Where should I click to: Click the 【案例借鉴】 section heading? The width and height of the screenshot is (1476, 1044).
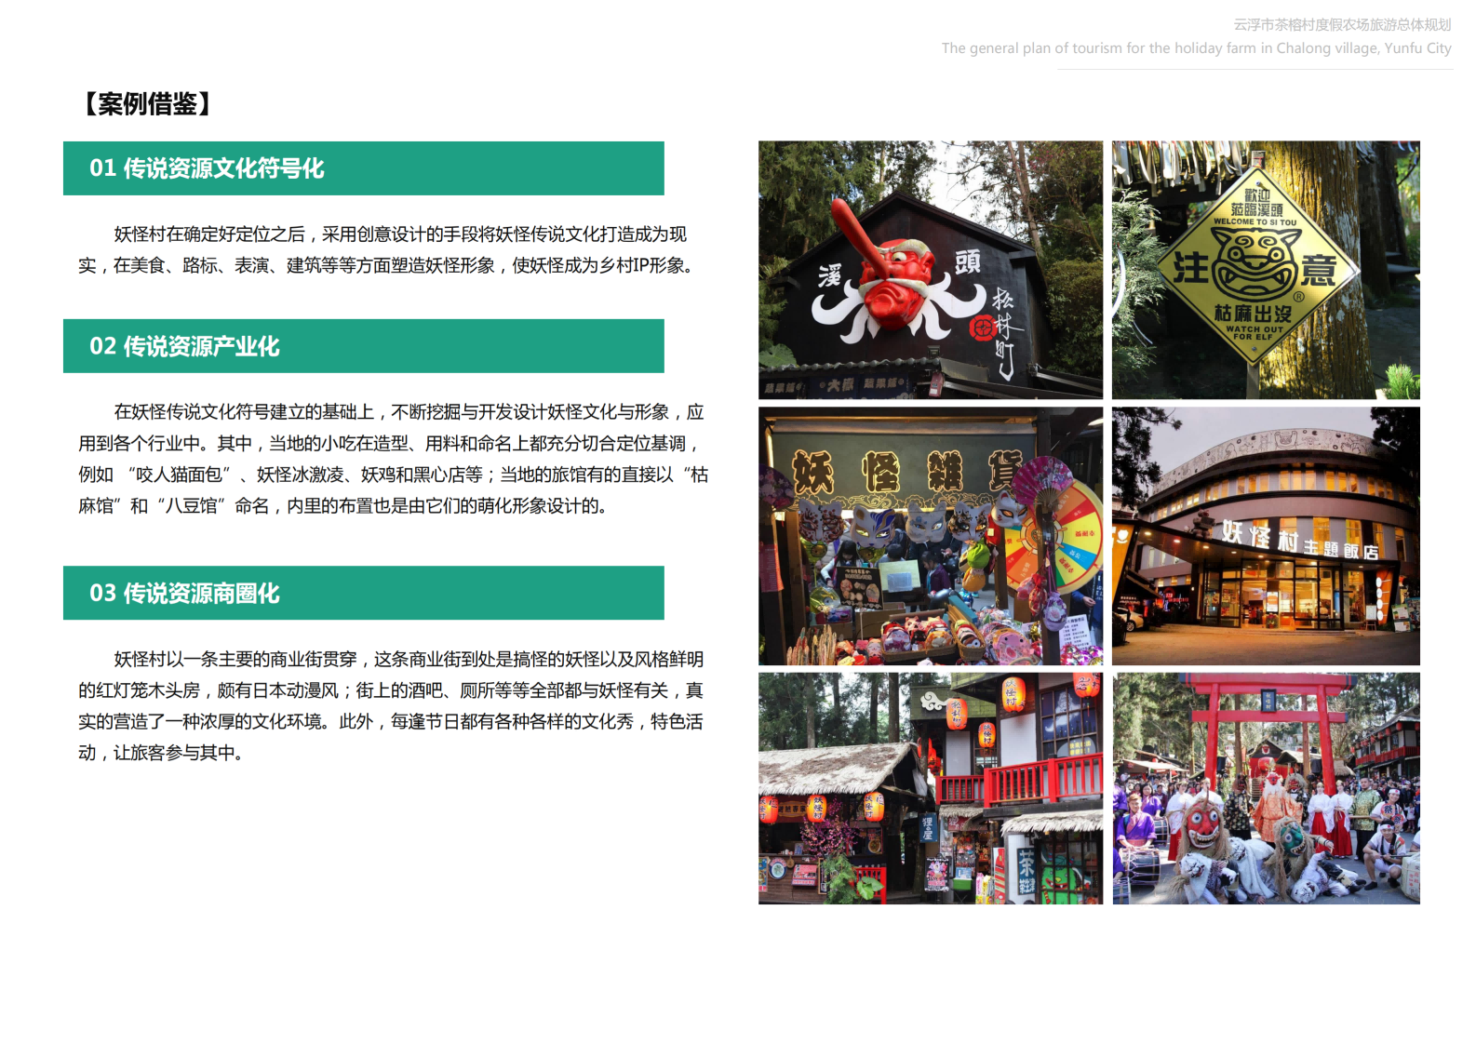pyautogui.click(x=148, y=103)
